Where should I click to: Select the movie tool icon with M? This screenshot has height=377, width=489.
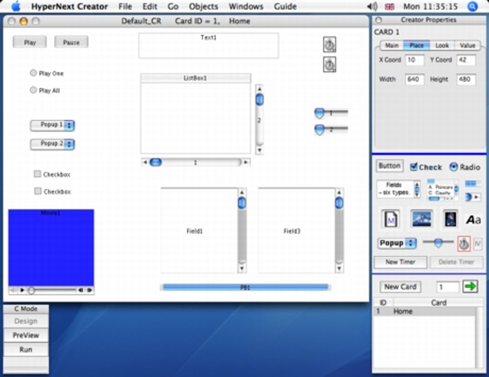[x=391, y=219]
